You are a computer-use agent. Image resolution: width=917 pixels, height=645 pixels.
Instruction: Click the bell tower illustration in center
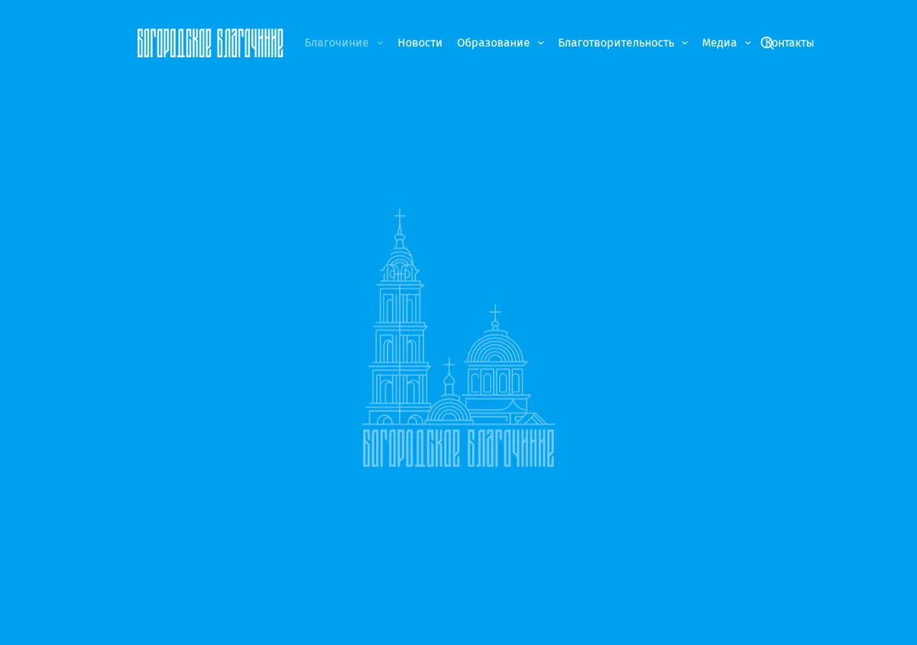click(x=399, y=316)
